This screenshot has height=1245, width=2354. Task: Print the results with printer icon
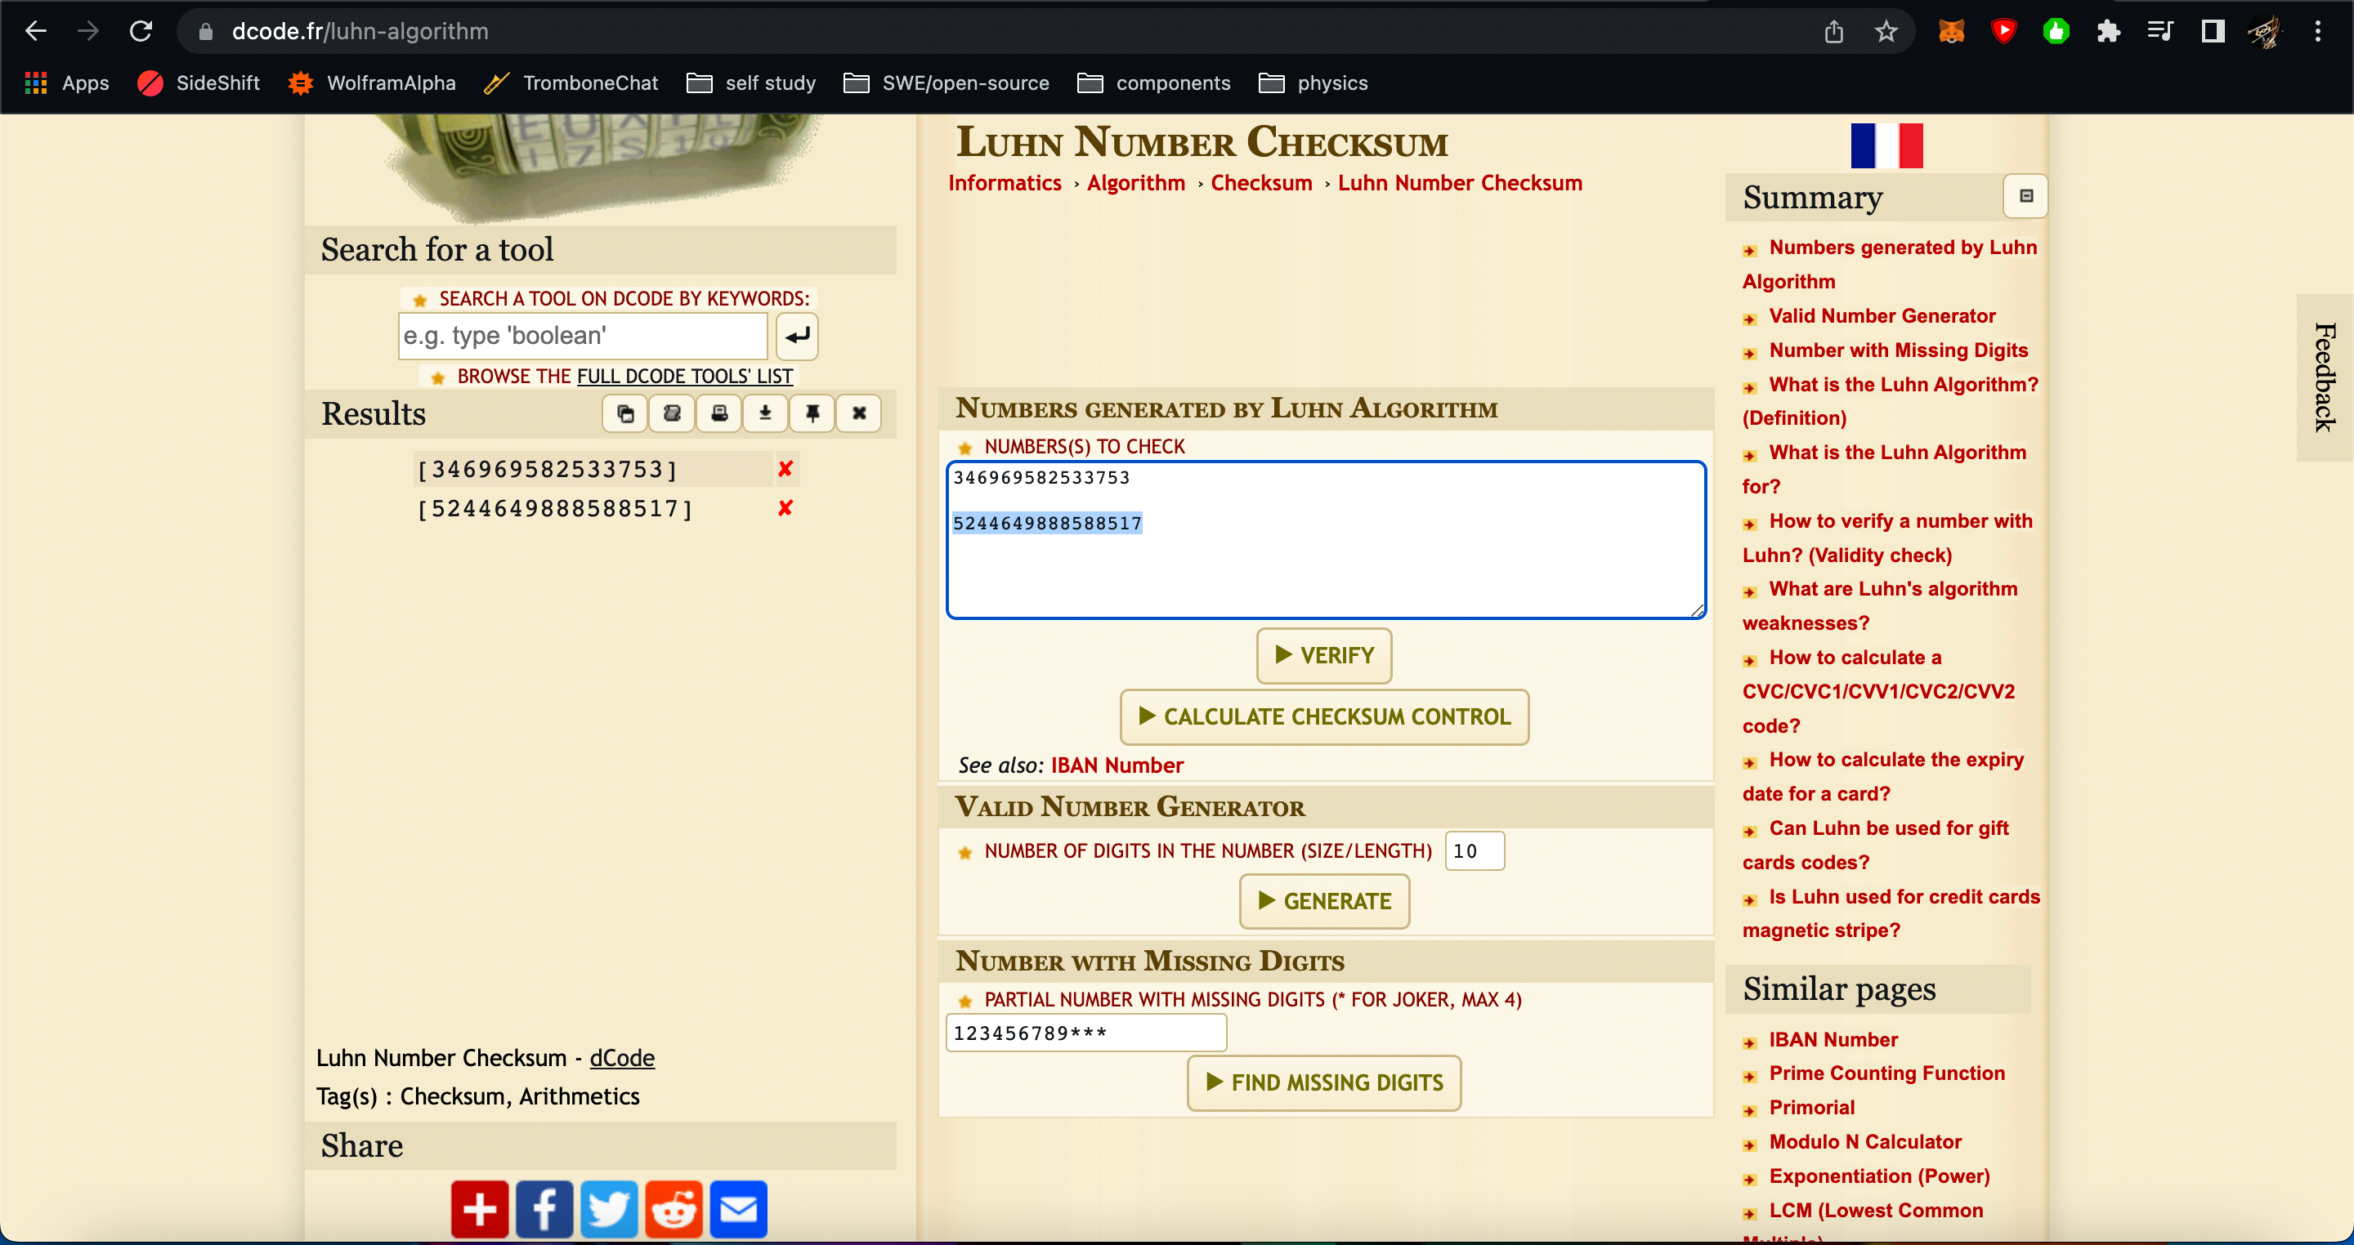719,414
